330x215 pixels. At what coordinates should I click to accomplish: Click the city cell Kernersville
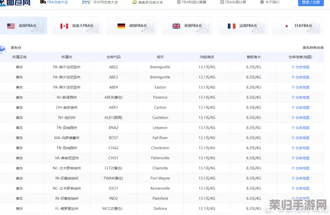[x=160, y=188]
